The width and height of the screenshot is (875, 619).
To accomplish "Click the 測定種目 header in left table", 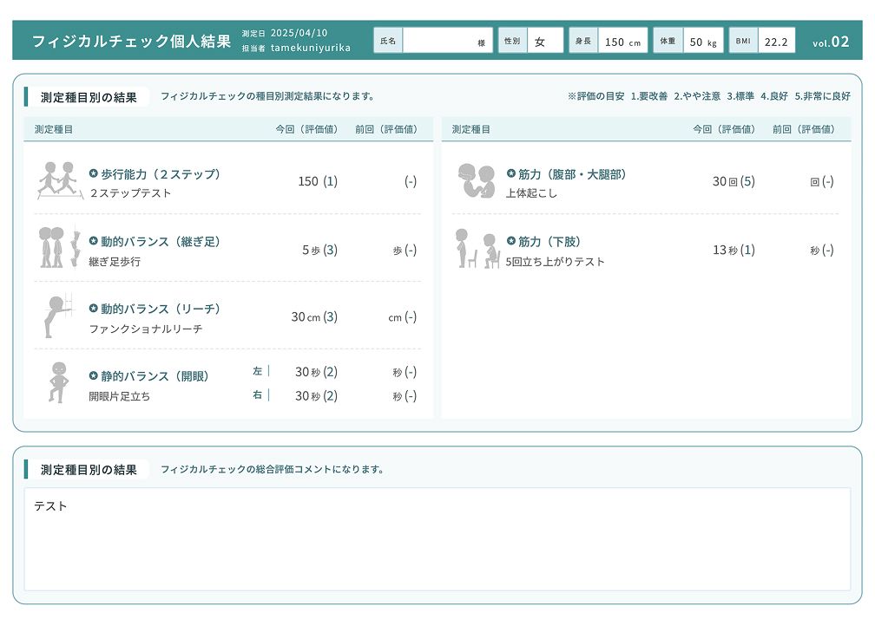I will [x=54, y=129].
